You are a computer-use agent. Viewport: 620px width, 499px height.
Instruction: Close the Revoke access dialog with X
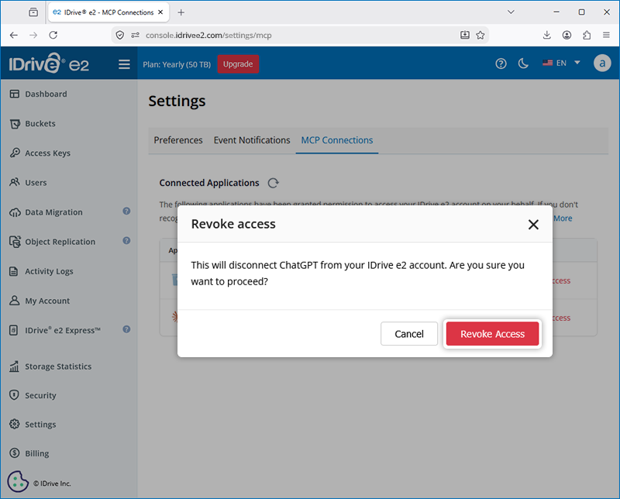point(533,225)
